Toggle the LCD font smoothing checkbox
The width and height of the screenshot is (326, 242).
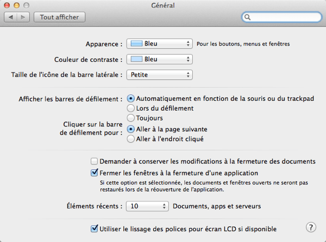(95, 229)
